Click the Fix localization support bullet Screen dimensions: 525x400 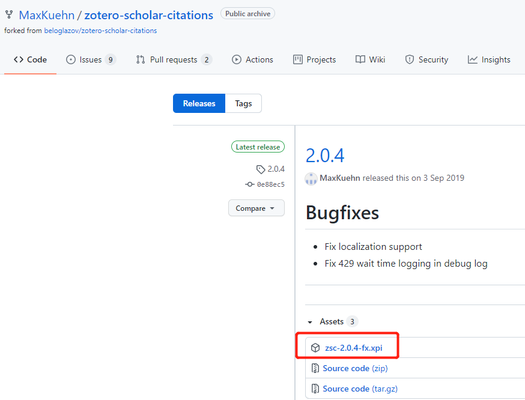coord(373,247)
